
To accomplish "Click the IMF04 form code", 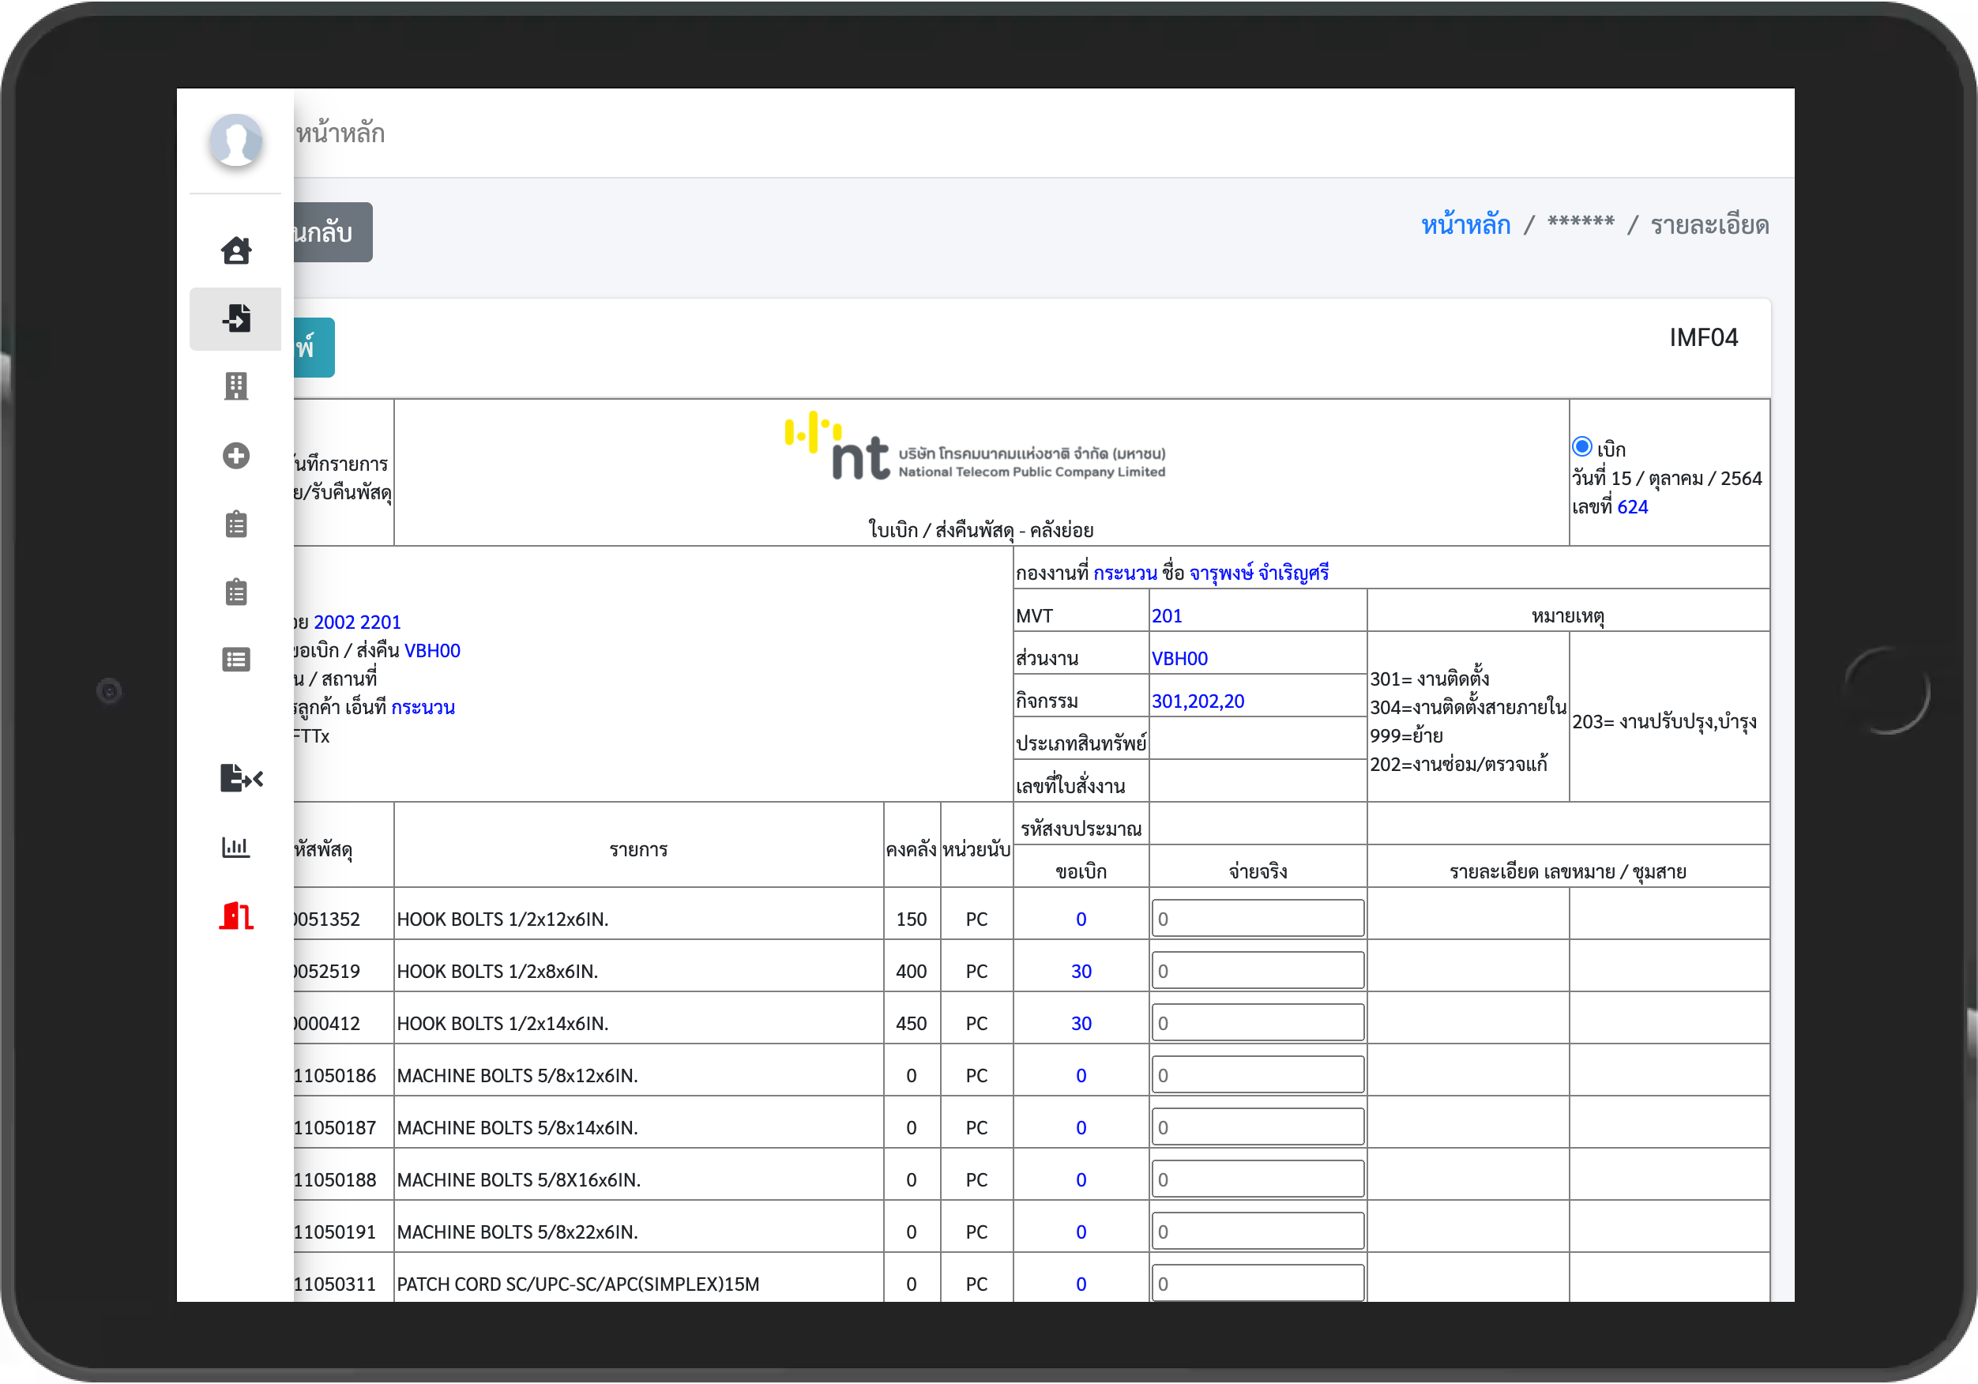I will 1702,337.
